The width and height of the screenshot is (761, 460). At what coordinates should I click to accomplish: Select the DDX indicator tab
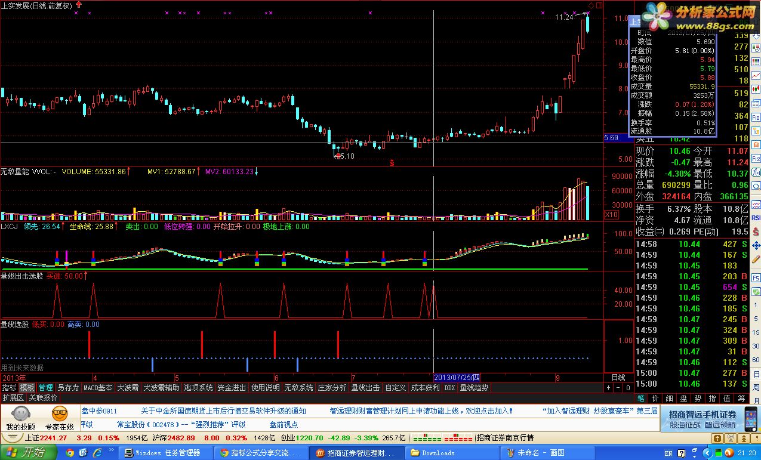(449, 388)
